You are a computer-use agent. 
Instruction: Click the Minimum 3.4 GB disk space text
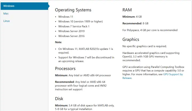pyautogui.click(x=85, y=107)
